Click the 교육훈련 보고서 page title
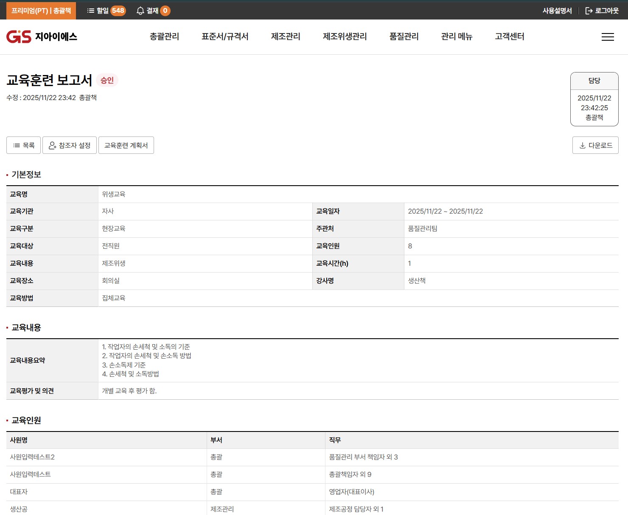 coord(49,80)
